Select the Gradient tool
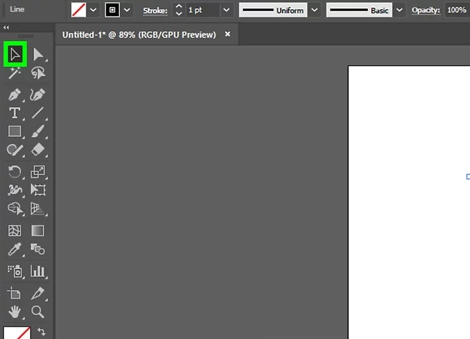The height and width of the screenshot is (339, 470). coord(38,231)
